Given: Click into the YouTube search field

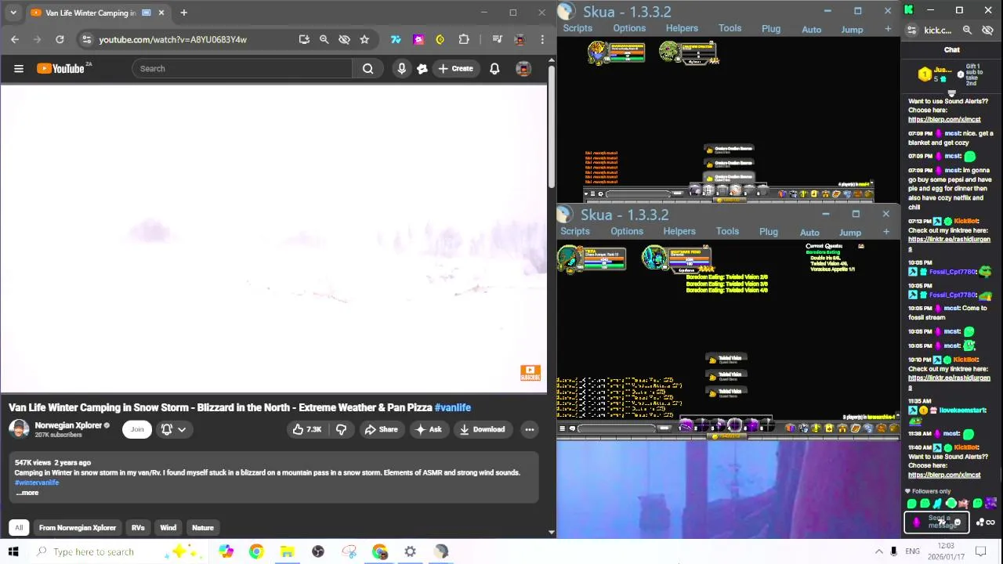Looking at the screenshot, I should [x=243, y=69].
